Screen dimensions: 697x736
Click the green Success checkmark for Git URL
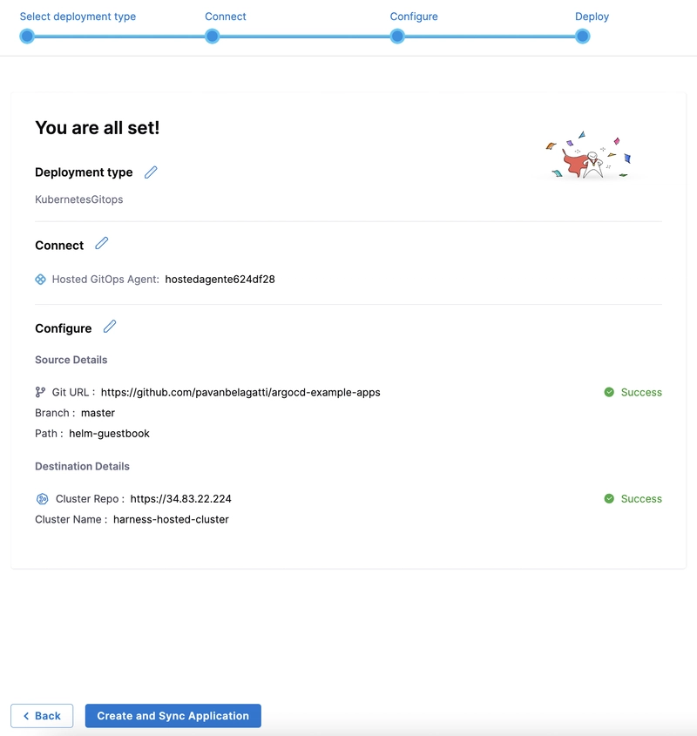click(609, 392)
